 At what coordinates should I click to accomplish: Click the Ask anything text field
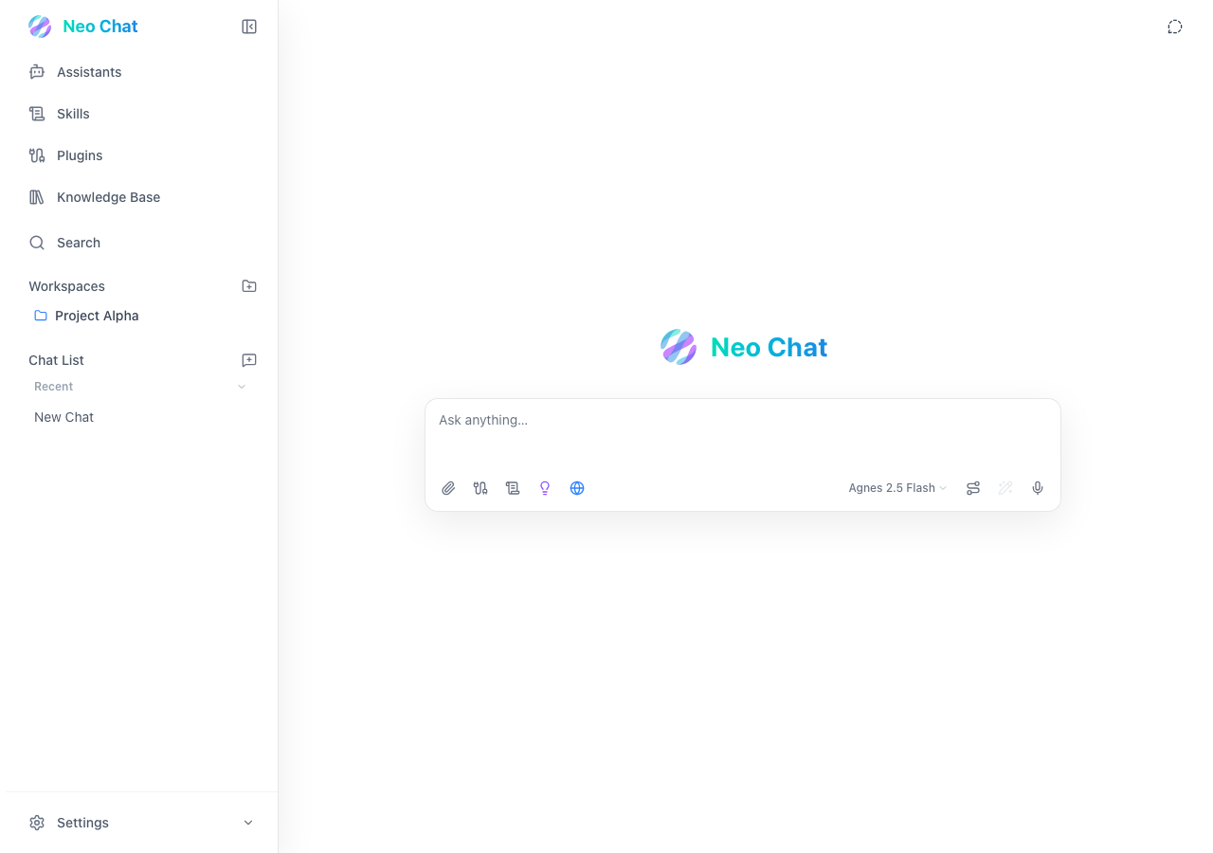[743, 434]
